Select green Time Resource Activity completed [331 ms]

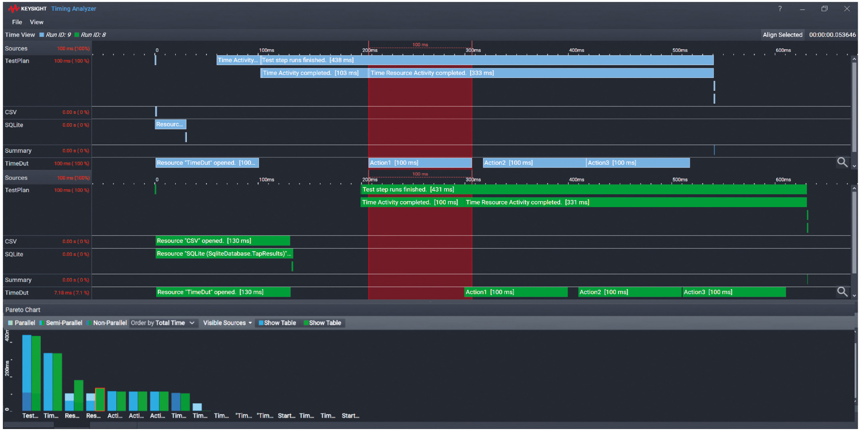click(x=635, y=202)
